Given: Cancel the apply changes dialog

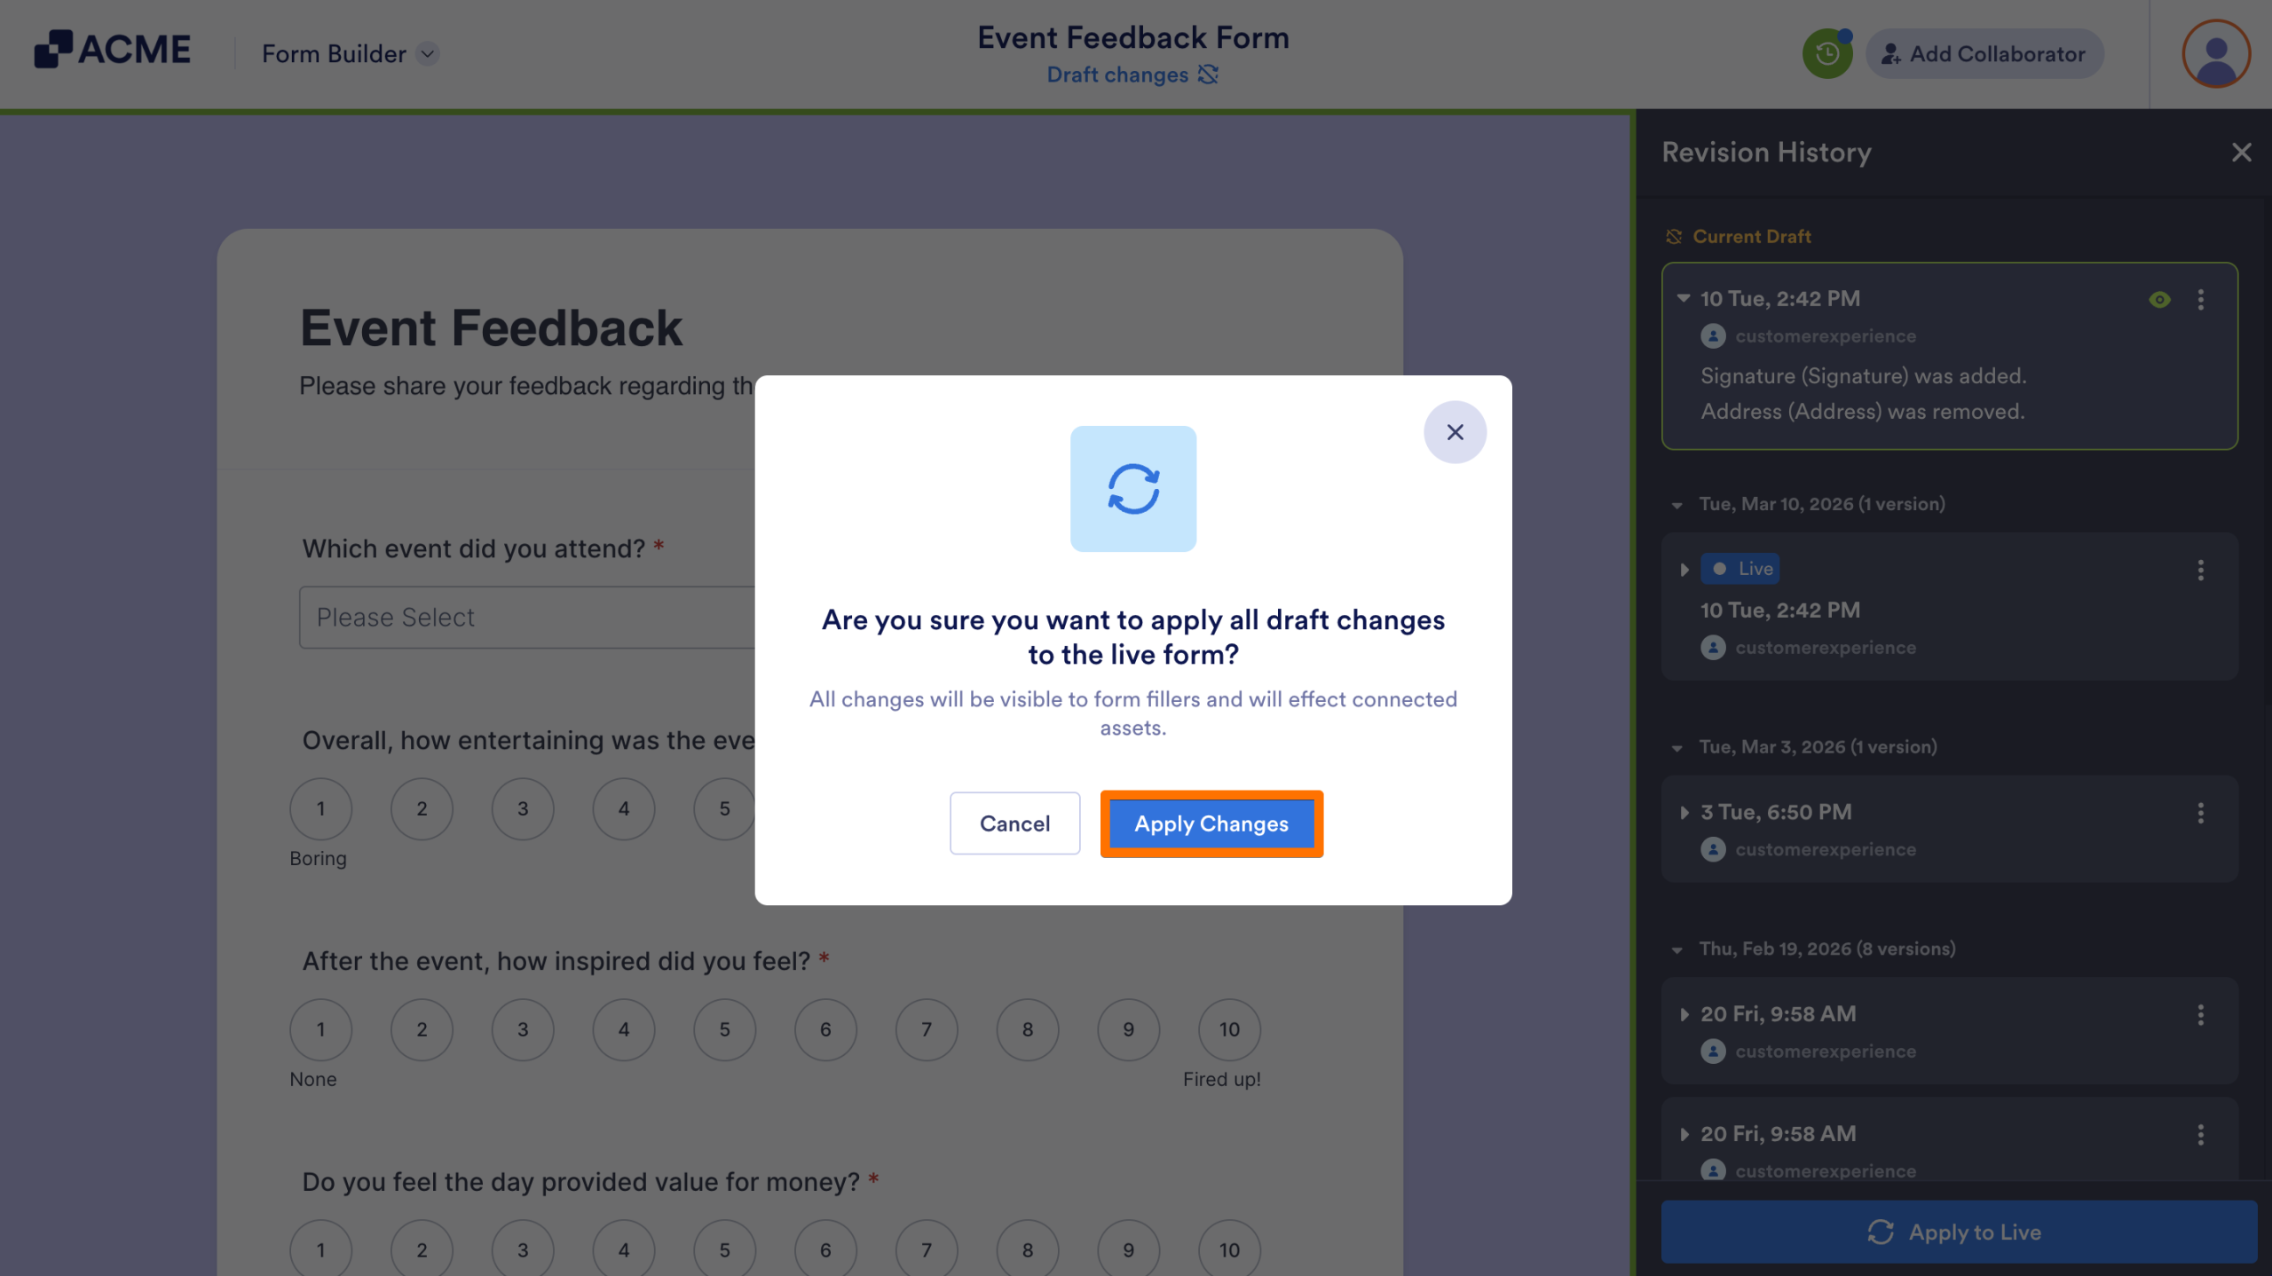Looking at the screenshot, I should tap(1014, 823).
